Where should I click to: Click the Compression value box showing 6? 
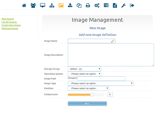point(110,95)
